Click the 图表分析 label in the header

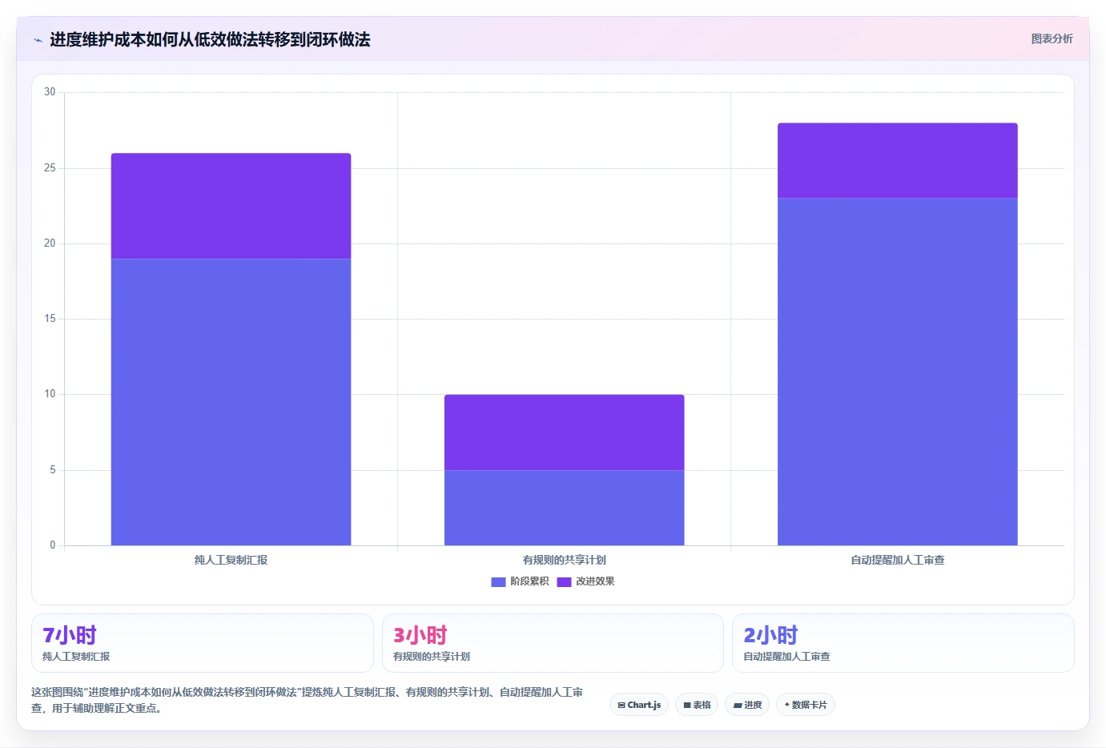[x=1052, y=38]
